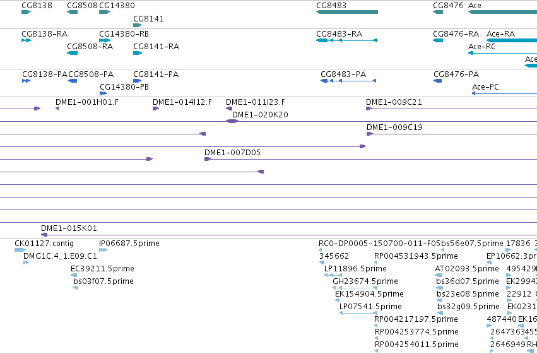The height and width of the screenshot is (354, 537).
Task: Select the teal arrow glyph under CG8141
Action: 138,25
